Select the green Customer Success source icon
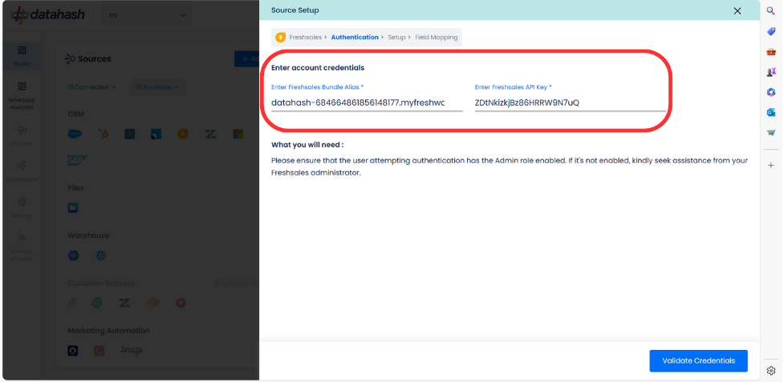 click(x=97, y=303)
